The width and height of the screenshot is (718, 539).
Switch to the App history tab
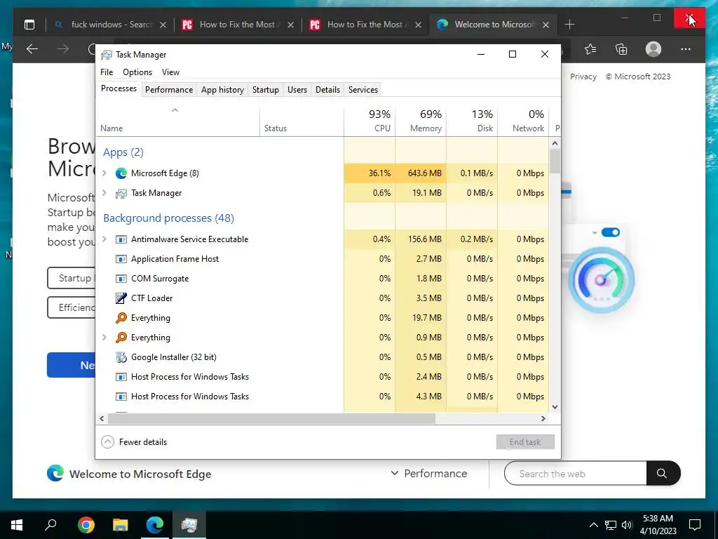point(222,89)
